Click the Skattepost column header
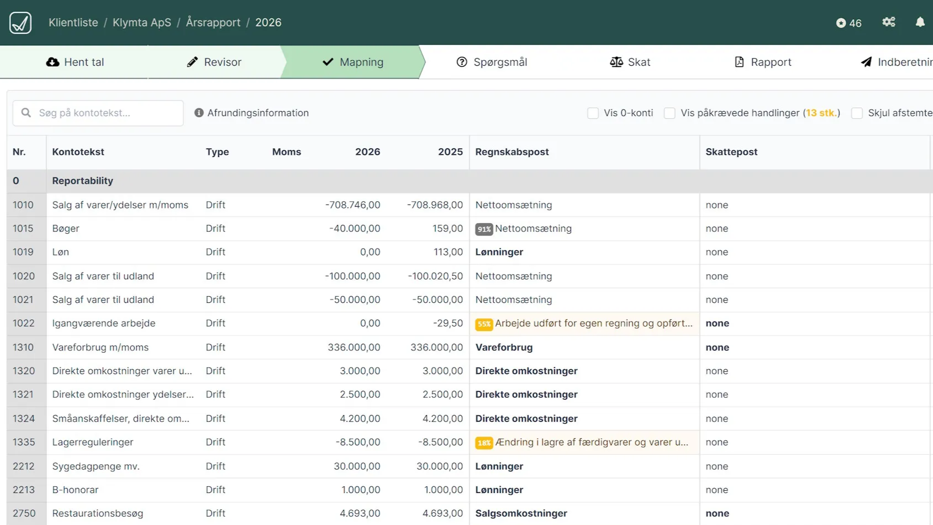Viewport: 933px width, 525px height. point(731,152)
